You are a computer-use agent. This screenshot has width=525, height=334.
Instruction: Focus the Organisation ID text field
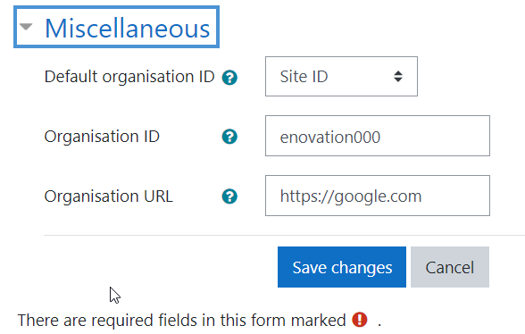point(378,136)
